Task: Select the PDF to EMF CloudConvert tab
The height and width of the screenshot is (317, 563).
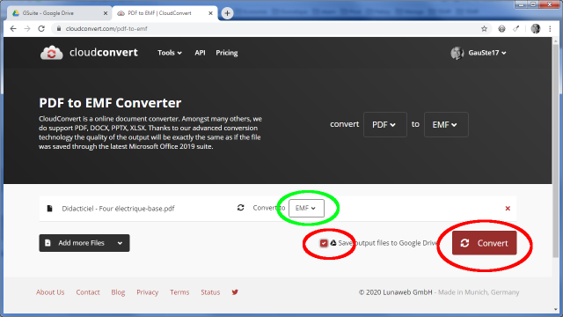Action: click(x=165, y=13)
